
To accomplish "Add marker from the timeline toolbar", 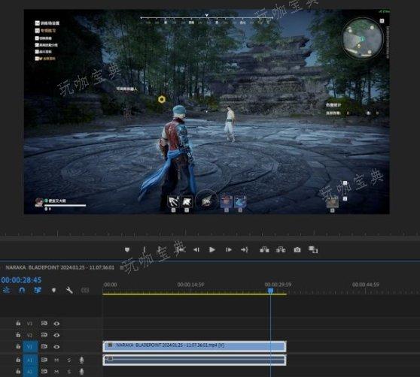I will click(x=54, y=290).
